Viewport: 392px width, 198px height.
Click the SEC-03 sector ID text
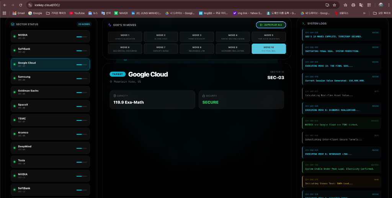tap(276, 78)
